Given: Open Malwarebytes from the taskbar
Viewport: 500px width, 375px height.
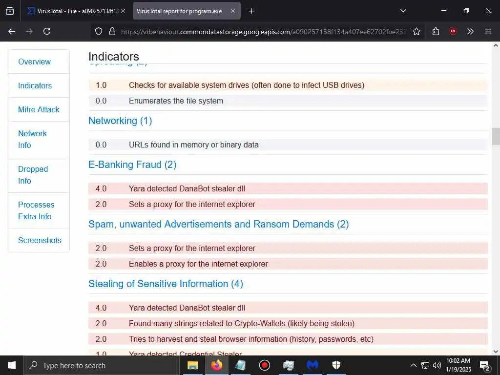Looking at the screenshot, I should pos(312,365).
